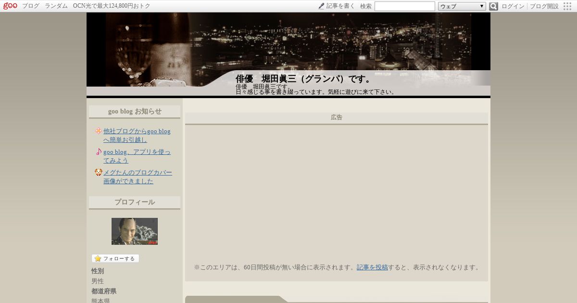Viewport: 577px width, 303px height.
Task: Open the ランダム menu item
Action: (56, 6)
